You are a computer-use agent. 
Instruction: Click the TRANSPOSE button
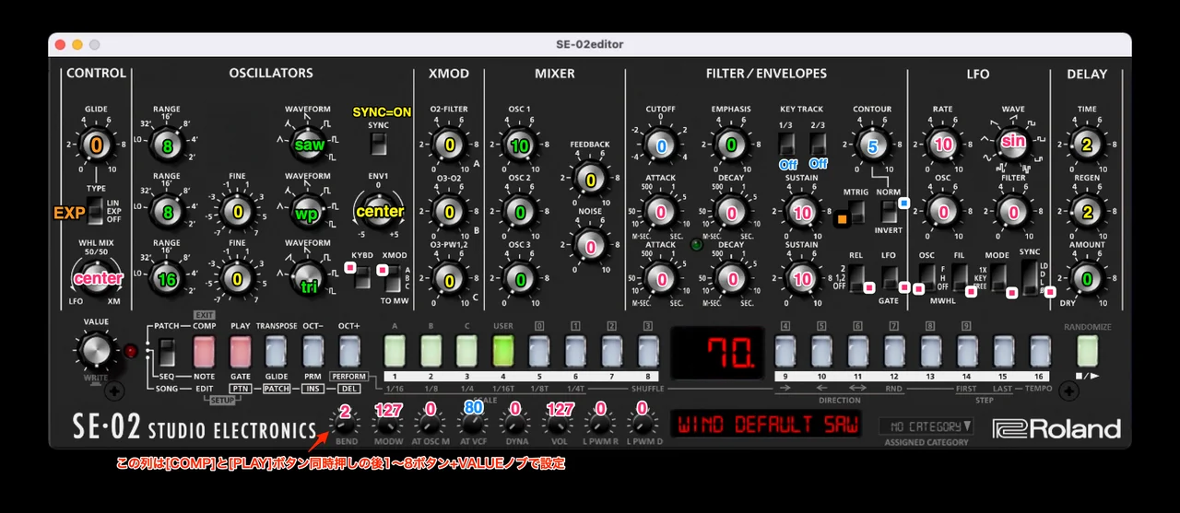click(x=277, y=351)
